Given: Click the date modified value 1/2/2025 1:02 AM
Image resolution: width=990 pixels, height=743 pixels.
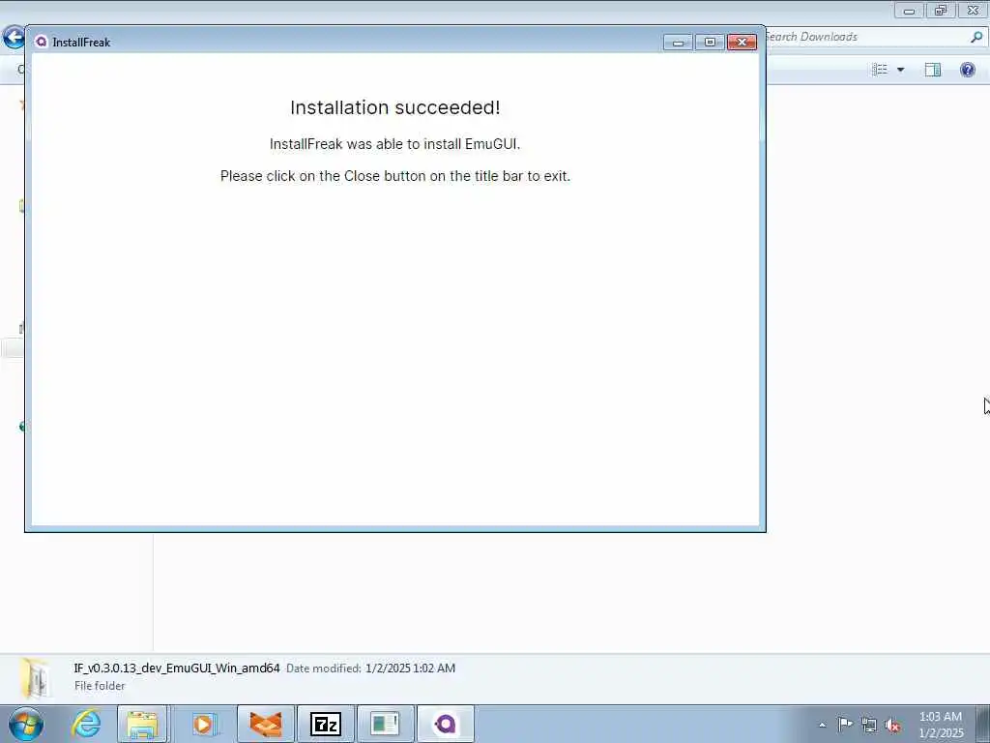Looking at the screenshot, I should click(410, 668).
